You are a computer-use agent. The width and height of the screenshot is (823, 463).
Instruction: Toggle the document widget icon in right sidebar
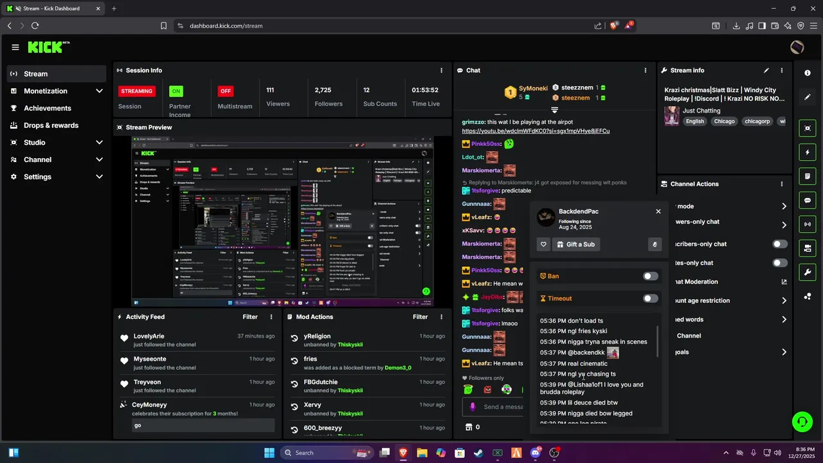(808, 176)
